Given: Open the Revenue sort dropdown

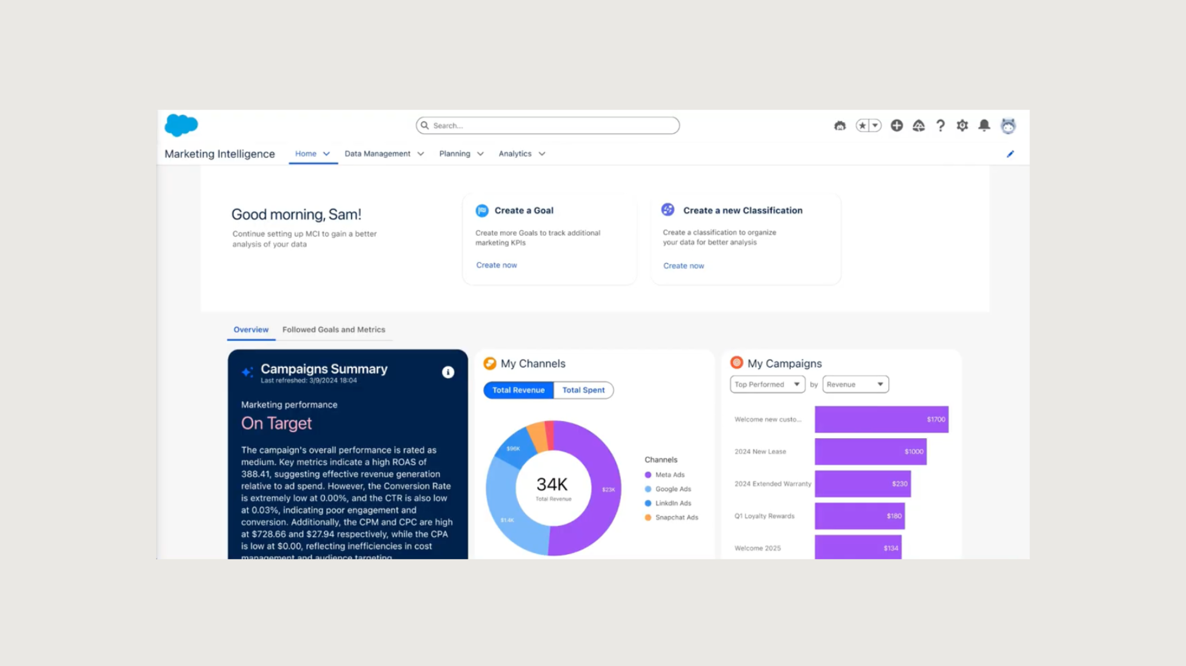Looking at the screenshot, I should [855, 384].
